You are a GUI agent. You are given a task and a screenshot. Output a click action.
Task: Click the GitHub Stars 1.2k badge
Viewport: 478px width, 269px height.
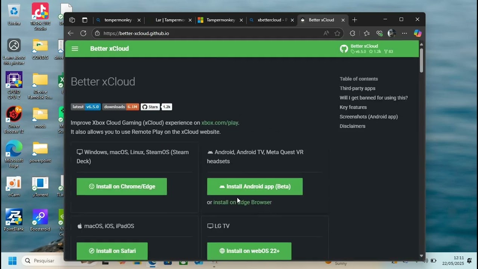point(156,107)
